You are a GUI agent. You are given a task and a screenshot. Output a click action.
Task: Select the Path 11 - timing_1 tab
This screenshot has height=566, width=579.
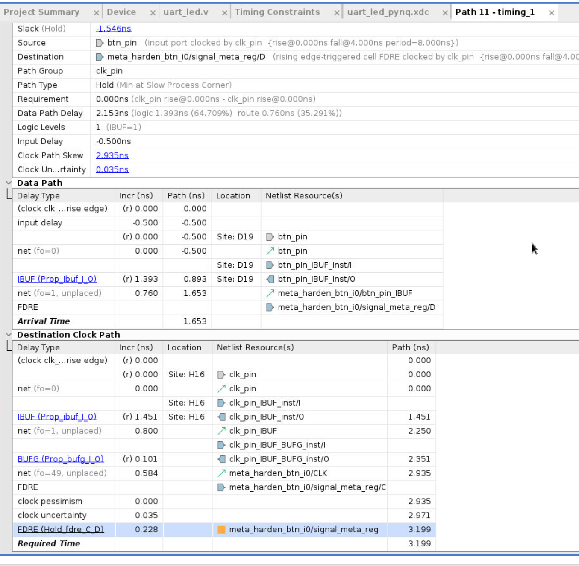point(495,12)
